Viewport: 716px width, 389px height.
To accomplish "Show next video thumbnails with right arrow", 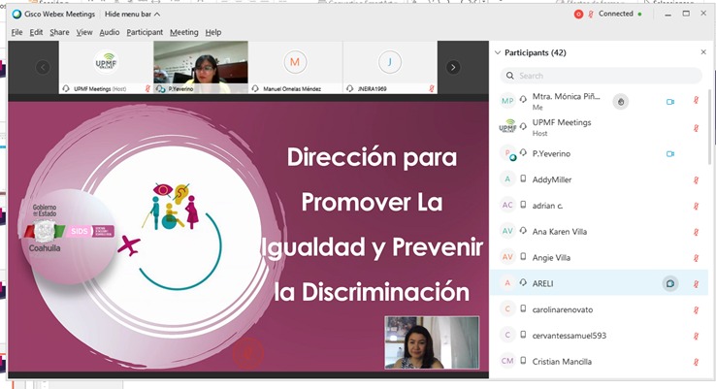I will click(453, 67).
